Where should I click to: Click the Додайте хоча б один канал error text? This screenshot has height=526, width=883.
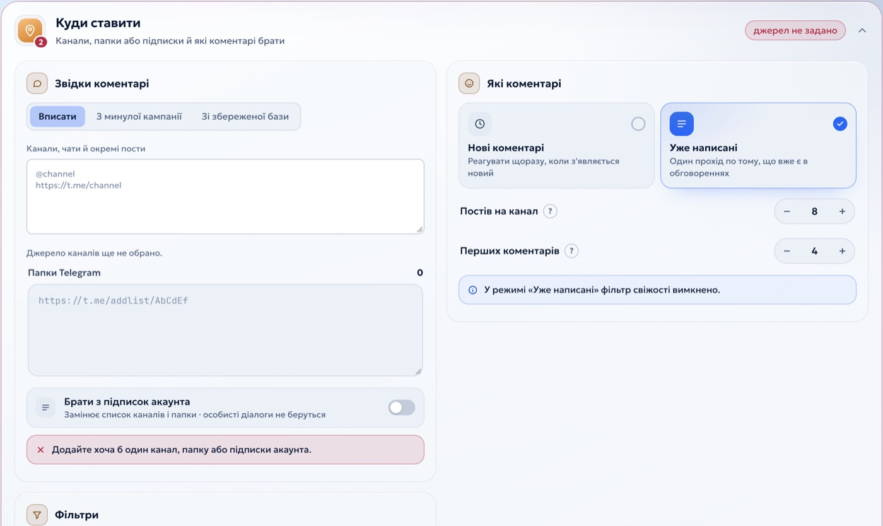pyautogui.click(x=182, y=450)
